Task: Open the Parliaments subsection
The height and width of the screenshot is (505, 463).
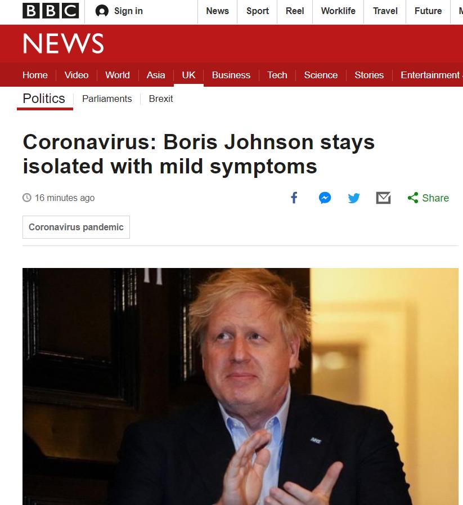Action: pos(107,99)
